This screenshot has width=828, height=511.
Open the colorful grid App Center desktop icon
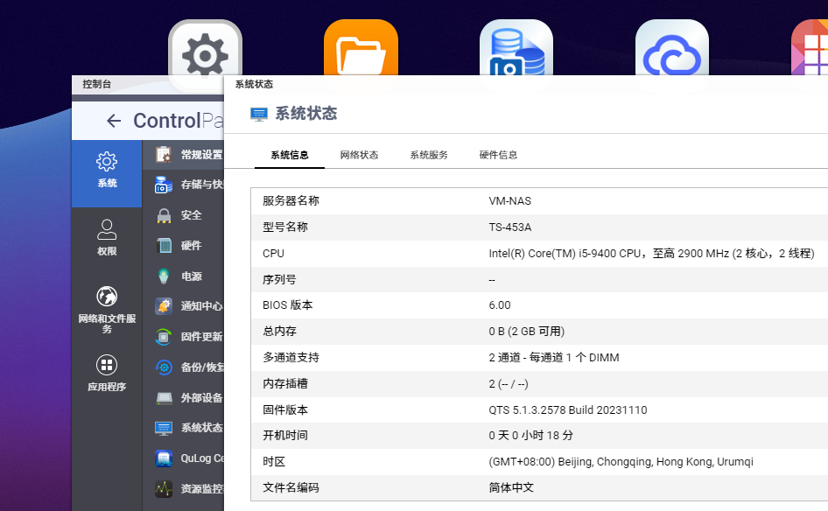tap(810, 47)
